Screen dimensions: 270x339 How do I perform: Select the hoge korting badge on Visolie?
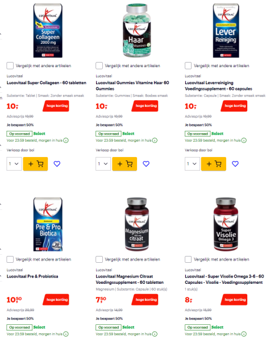[x=234, y=300]
